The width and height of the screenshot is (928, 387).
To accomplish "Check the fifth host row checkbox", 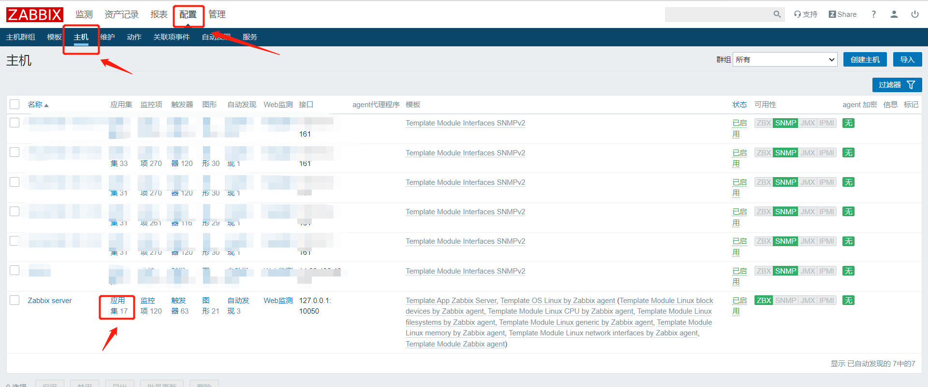I will tap(14, 241).
